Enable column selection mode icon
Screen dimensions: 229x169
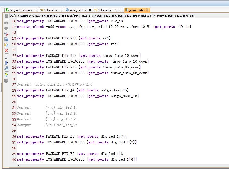point(6,63)
